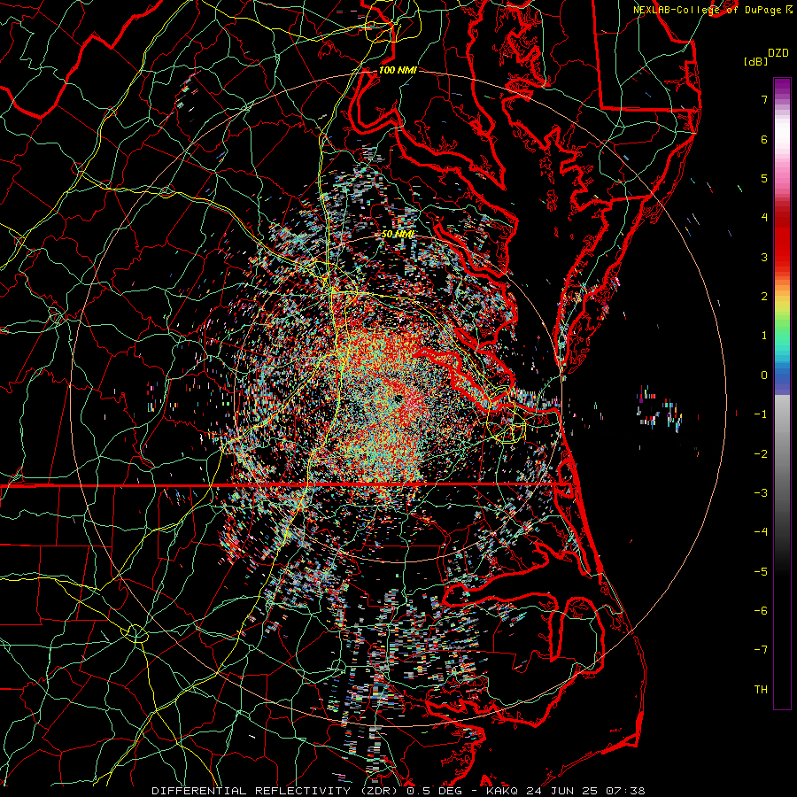Click the 24 JUN 25 07:38 timestamp
The image size is (797, 797).
click(585, 791)
